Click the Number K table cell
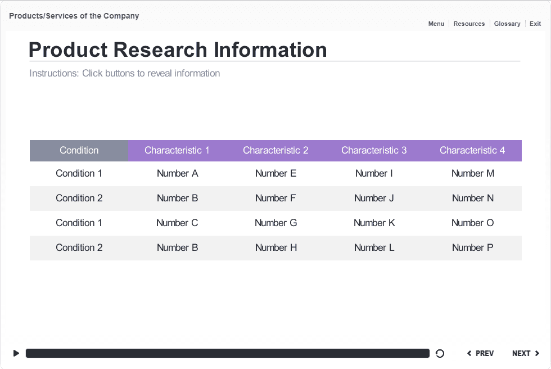This screenshot has width=551, height=369. pyautogui.click(x=374, y=223)
